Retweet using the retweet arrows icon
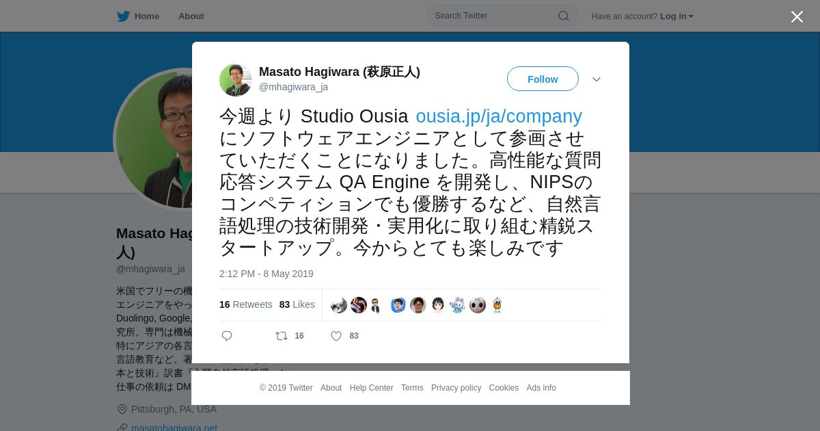The image size is (820, 431). click(x=281, y=336)
